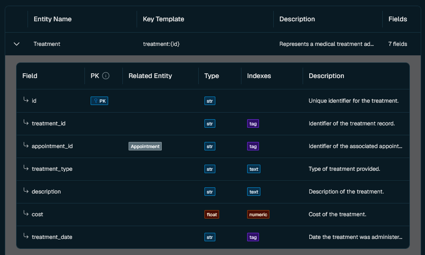Click the arrow icon beside cost
The image size is (425, 255).
[26, 213]
